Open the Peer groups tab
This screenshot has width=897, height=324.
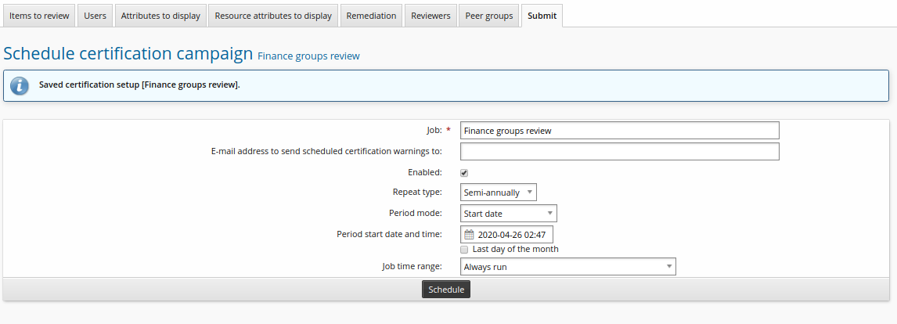point(489,16)
